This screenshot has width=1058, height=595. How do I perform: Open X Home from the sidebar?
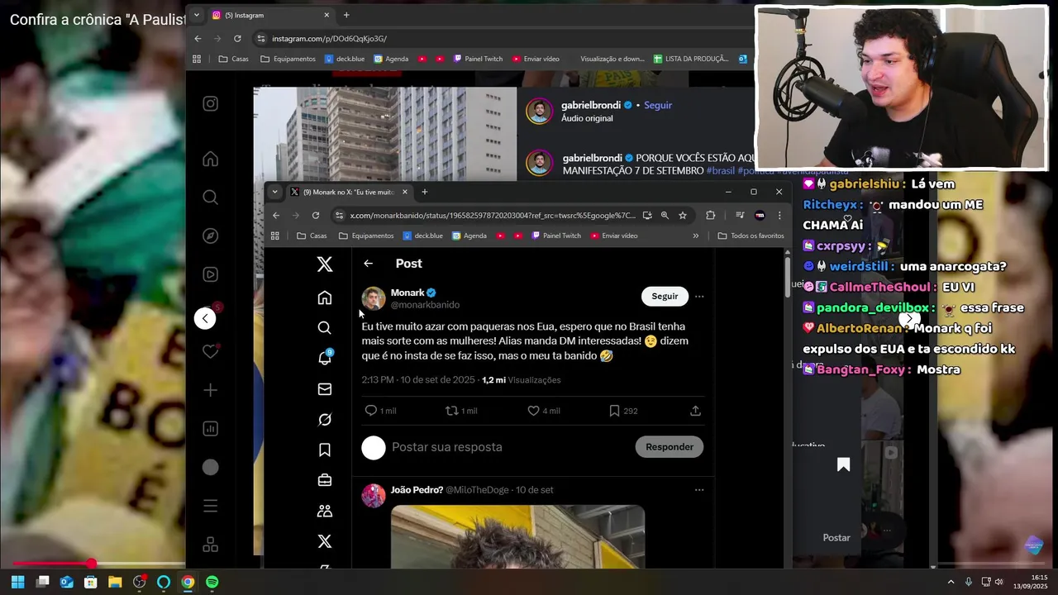[x=325, y=297]
